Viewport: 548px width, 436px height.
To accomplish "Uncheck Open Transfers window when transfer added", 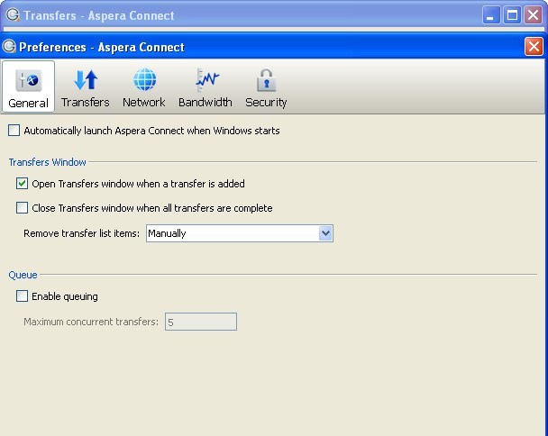I will tap(22, 184).
